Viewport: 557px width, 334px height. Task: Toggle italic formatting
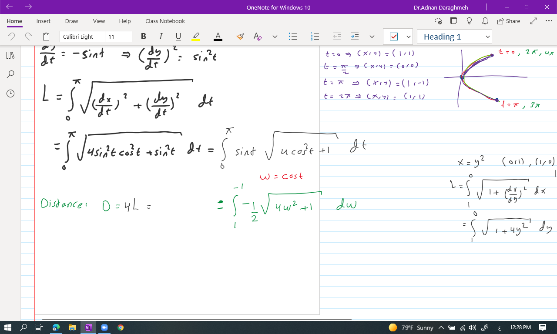coord(161,37)
